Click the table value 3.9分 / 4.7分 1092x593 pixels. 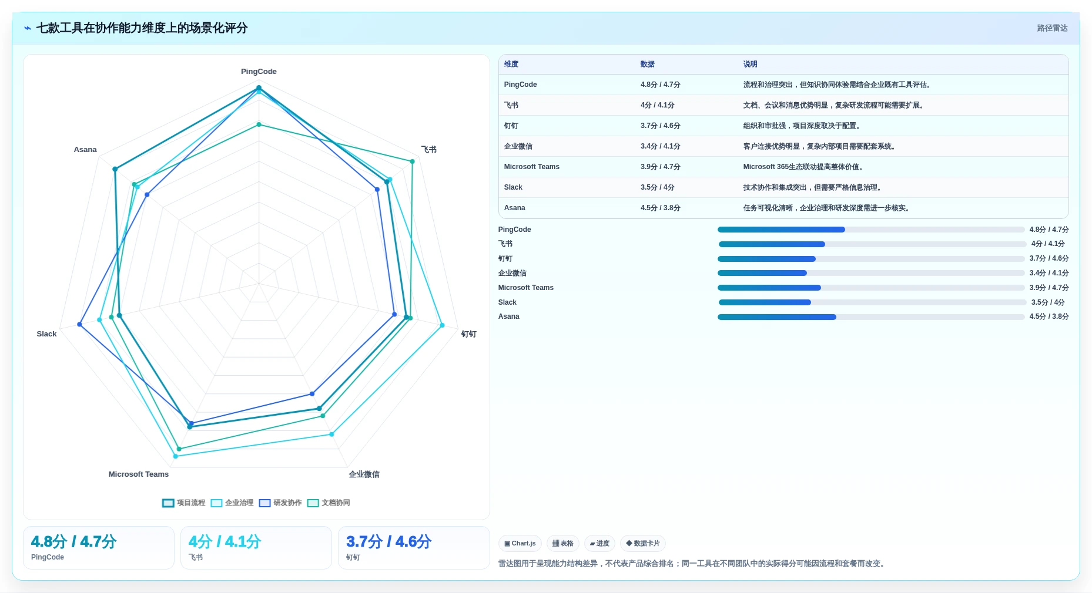661,167
